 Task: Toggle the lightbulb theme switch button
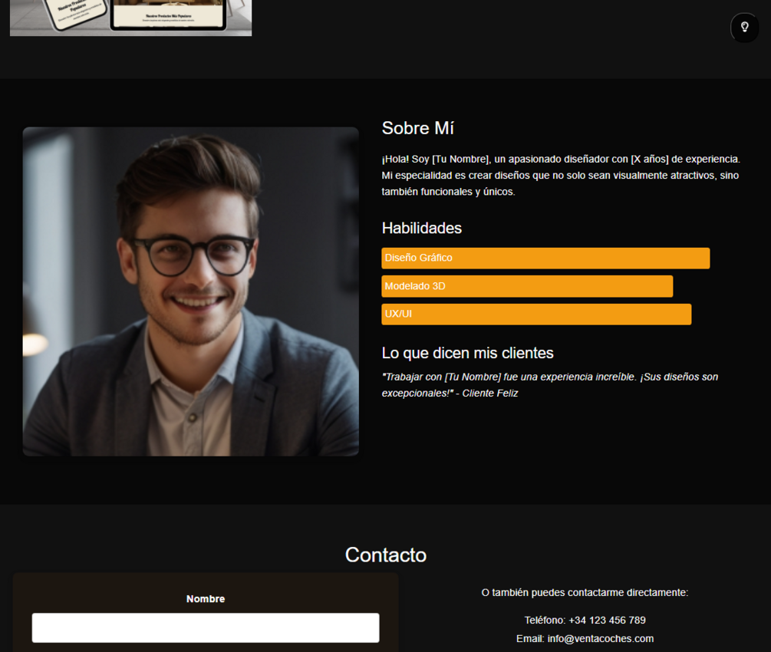tap(744, 27)
